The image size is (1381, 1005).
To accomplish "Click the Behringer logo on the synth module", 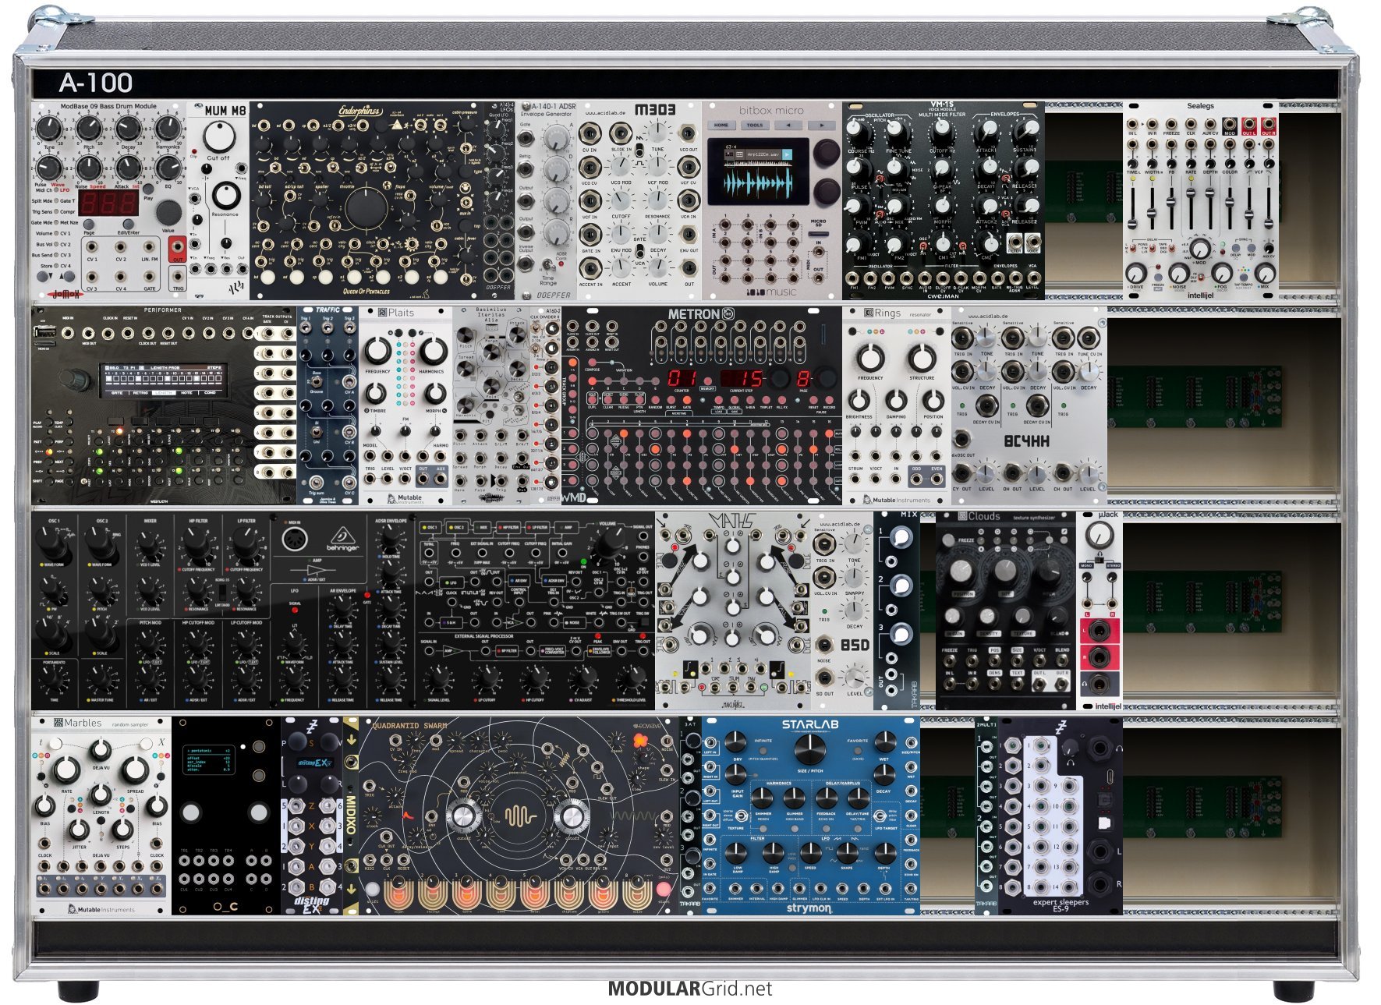I will (342, 539).
